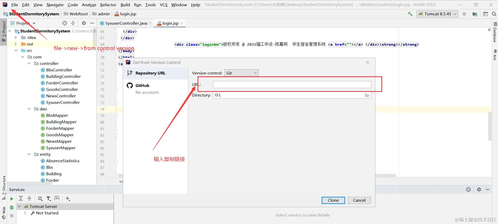
Task: Toggle the 1: Project tool window tab
Action: tap(4, 32)
